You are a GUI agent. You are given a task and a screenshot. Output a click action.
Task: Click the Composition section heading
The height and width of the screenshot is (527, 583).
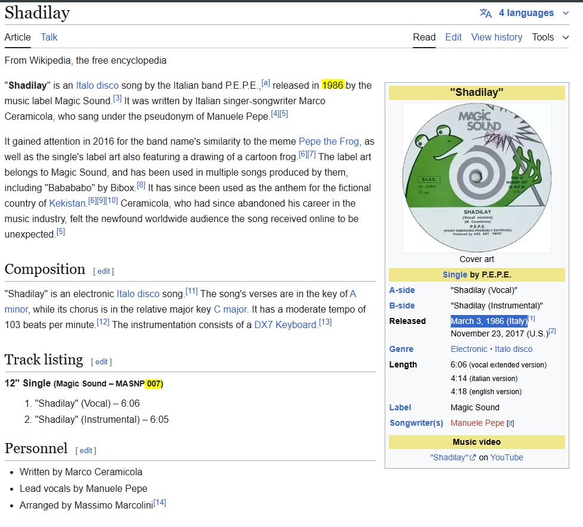[45, 269]
